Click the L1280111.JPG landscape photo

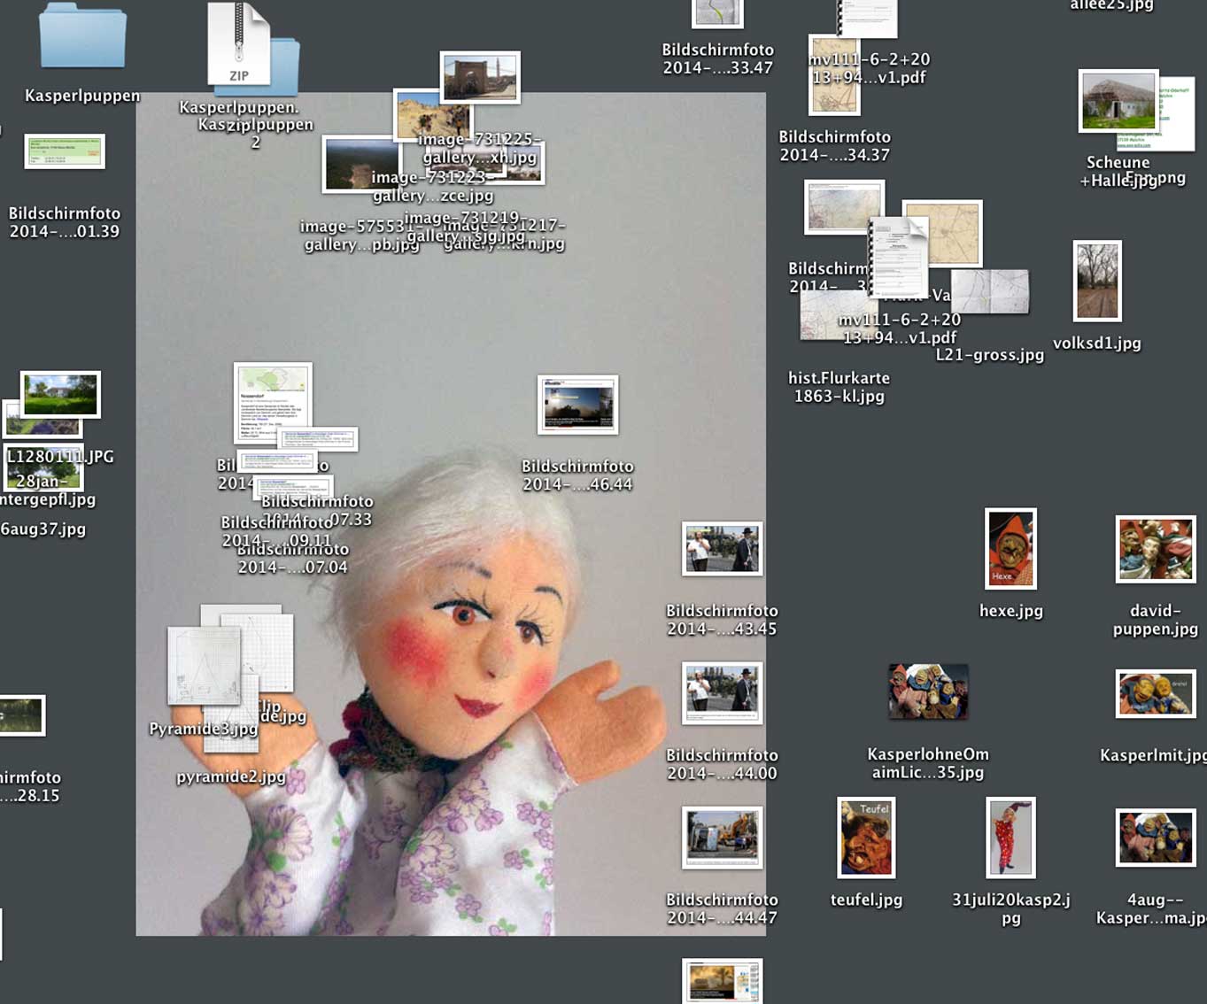pyautogui.click(x=60, y=395)
